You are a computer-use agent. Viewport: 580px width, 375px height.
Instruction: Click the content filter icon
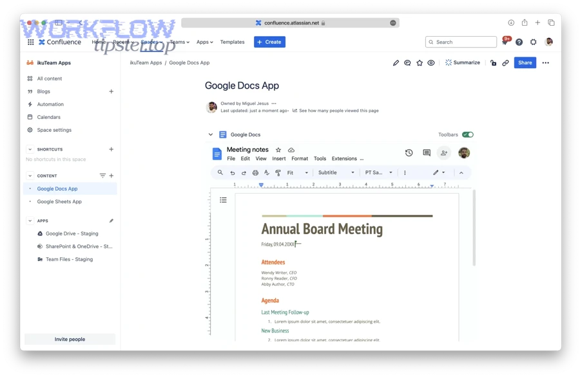(102, 176)
